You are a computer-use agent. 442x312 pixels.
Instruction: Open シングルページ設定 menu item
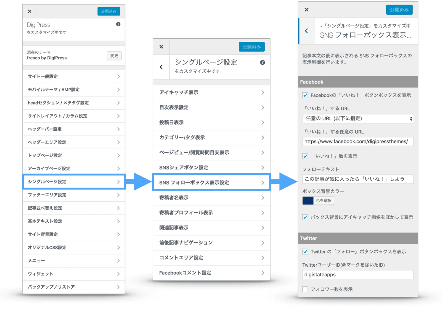(x=74, y=182)
